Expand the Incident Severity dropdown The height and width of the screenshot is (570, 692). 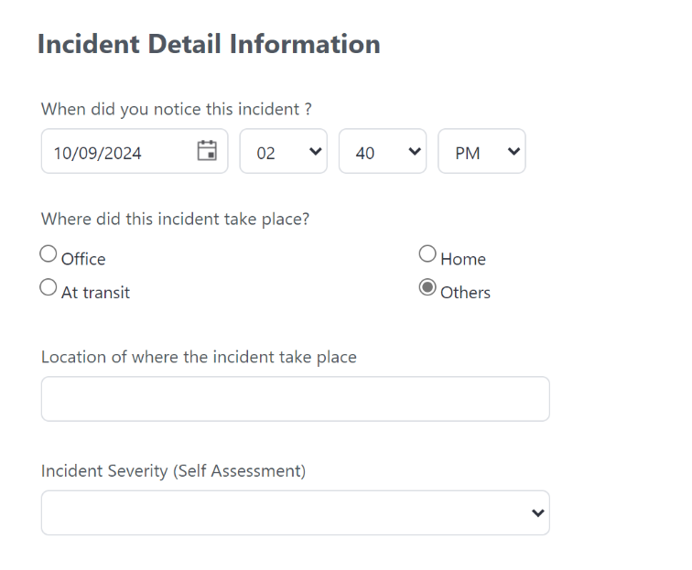coord(295,512)
